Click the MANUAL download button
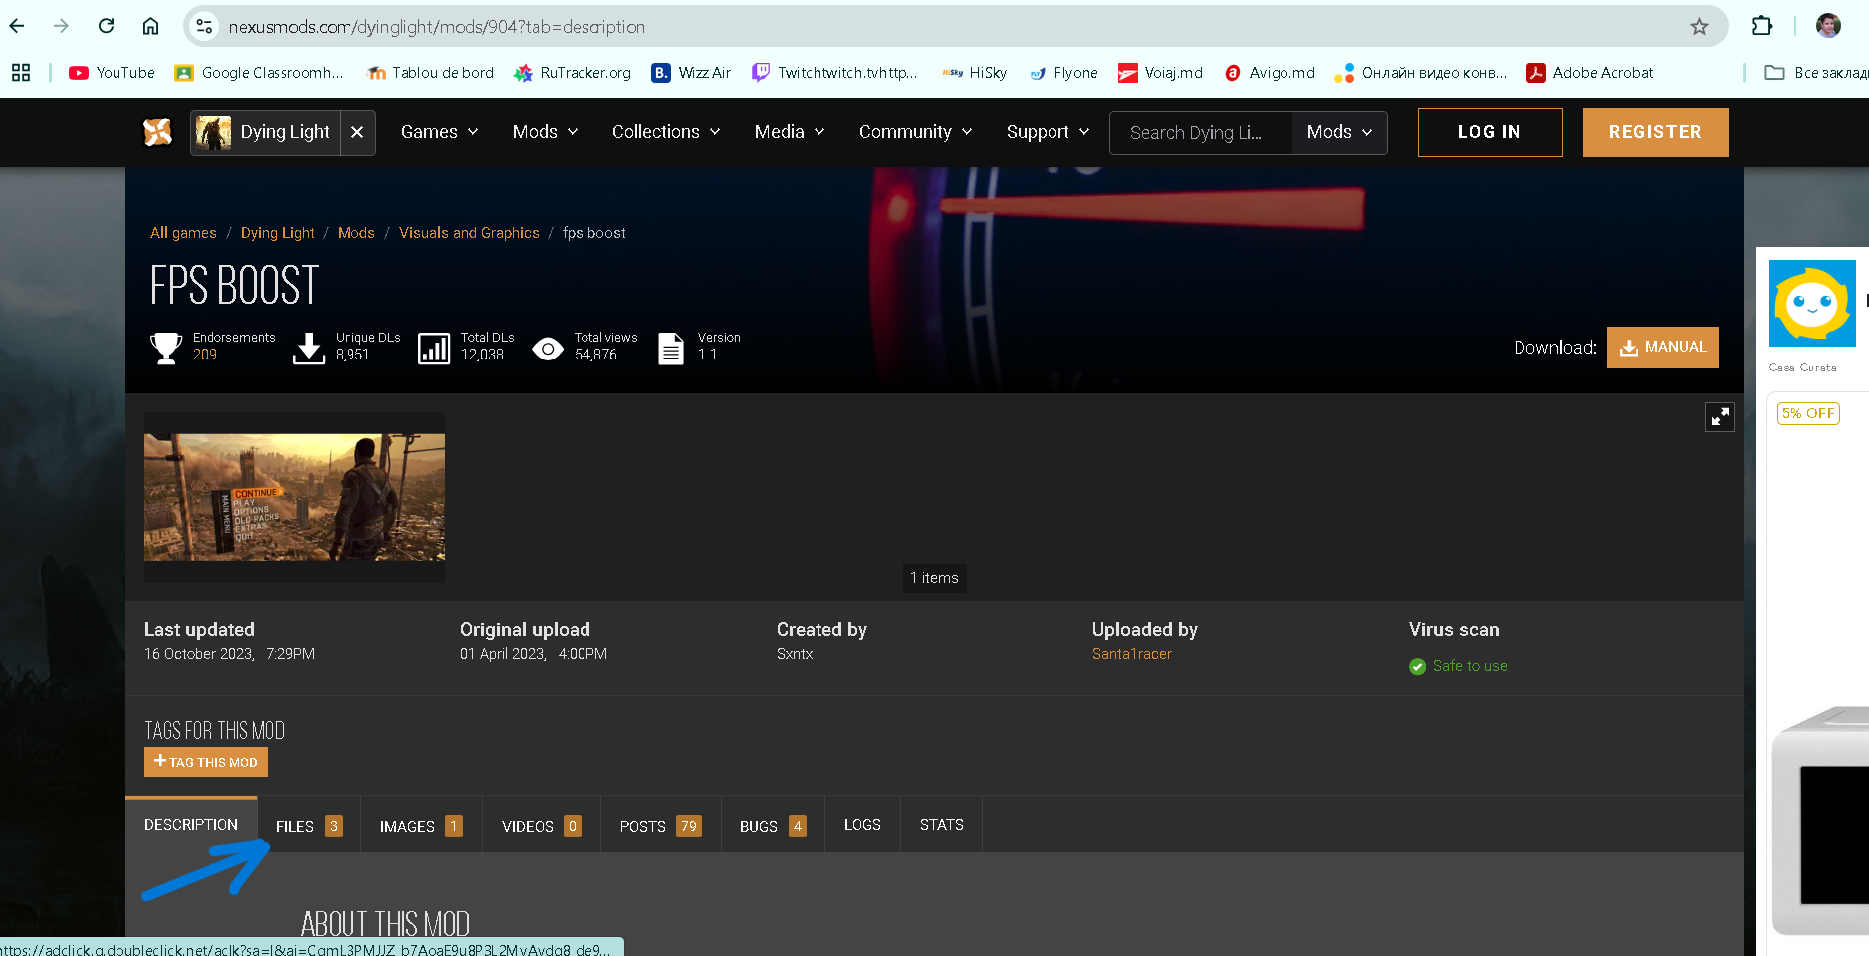The image size is (1869, 956). pyautogui.click(x=1662, y=348)
